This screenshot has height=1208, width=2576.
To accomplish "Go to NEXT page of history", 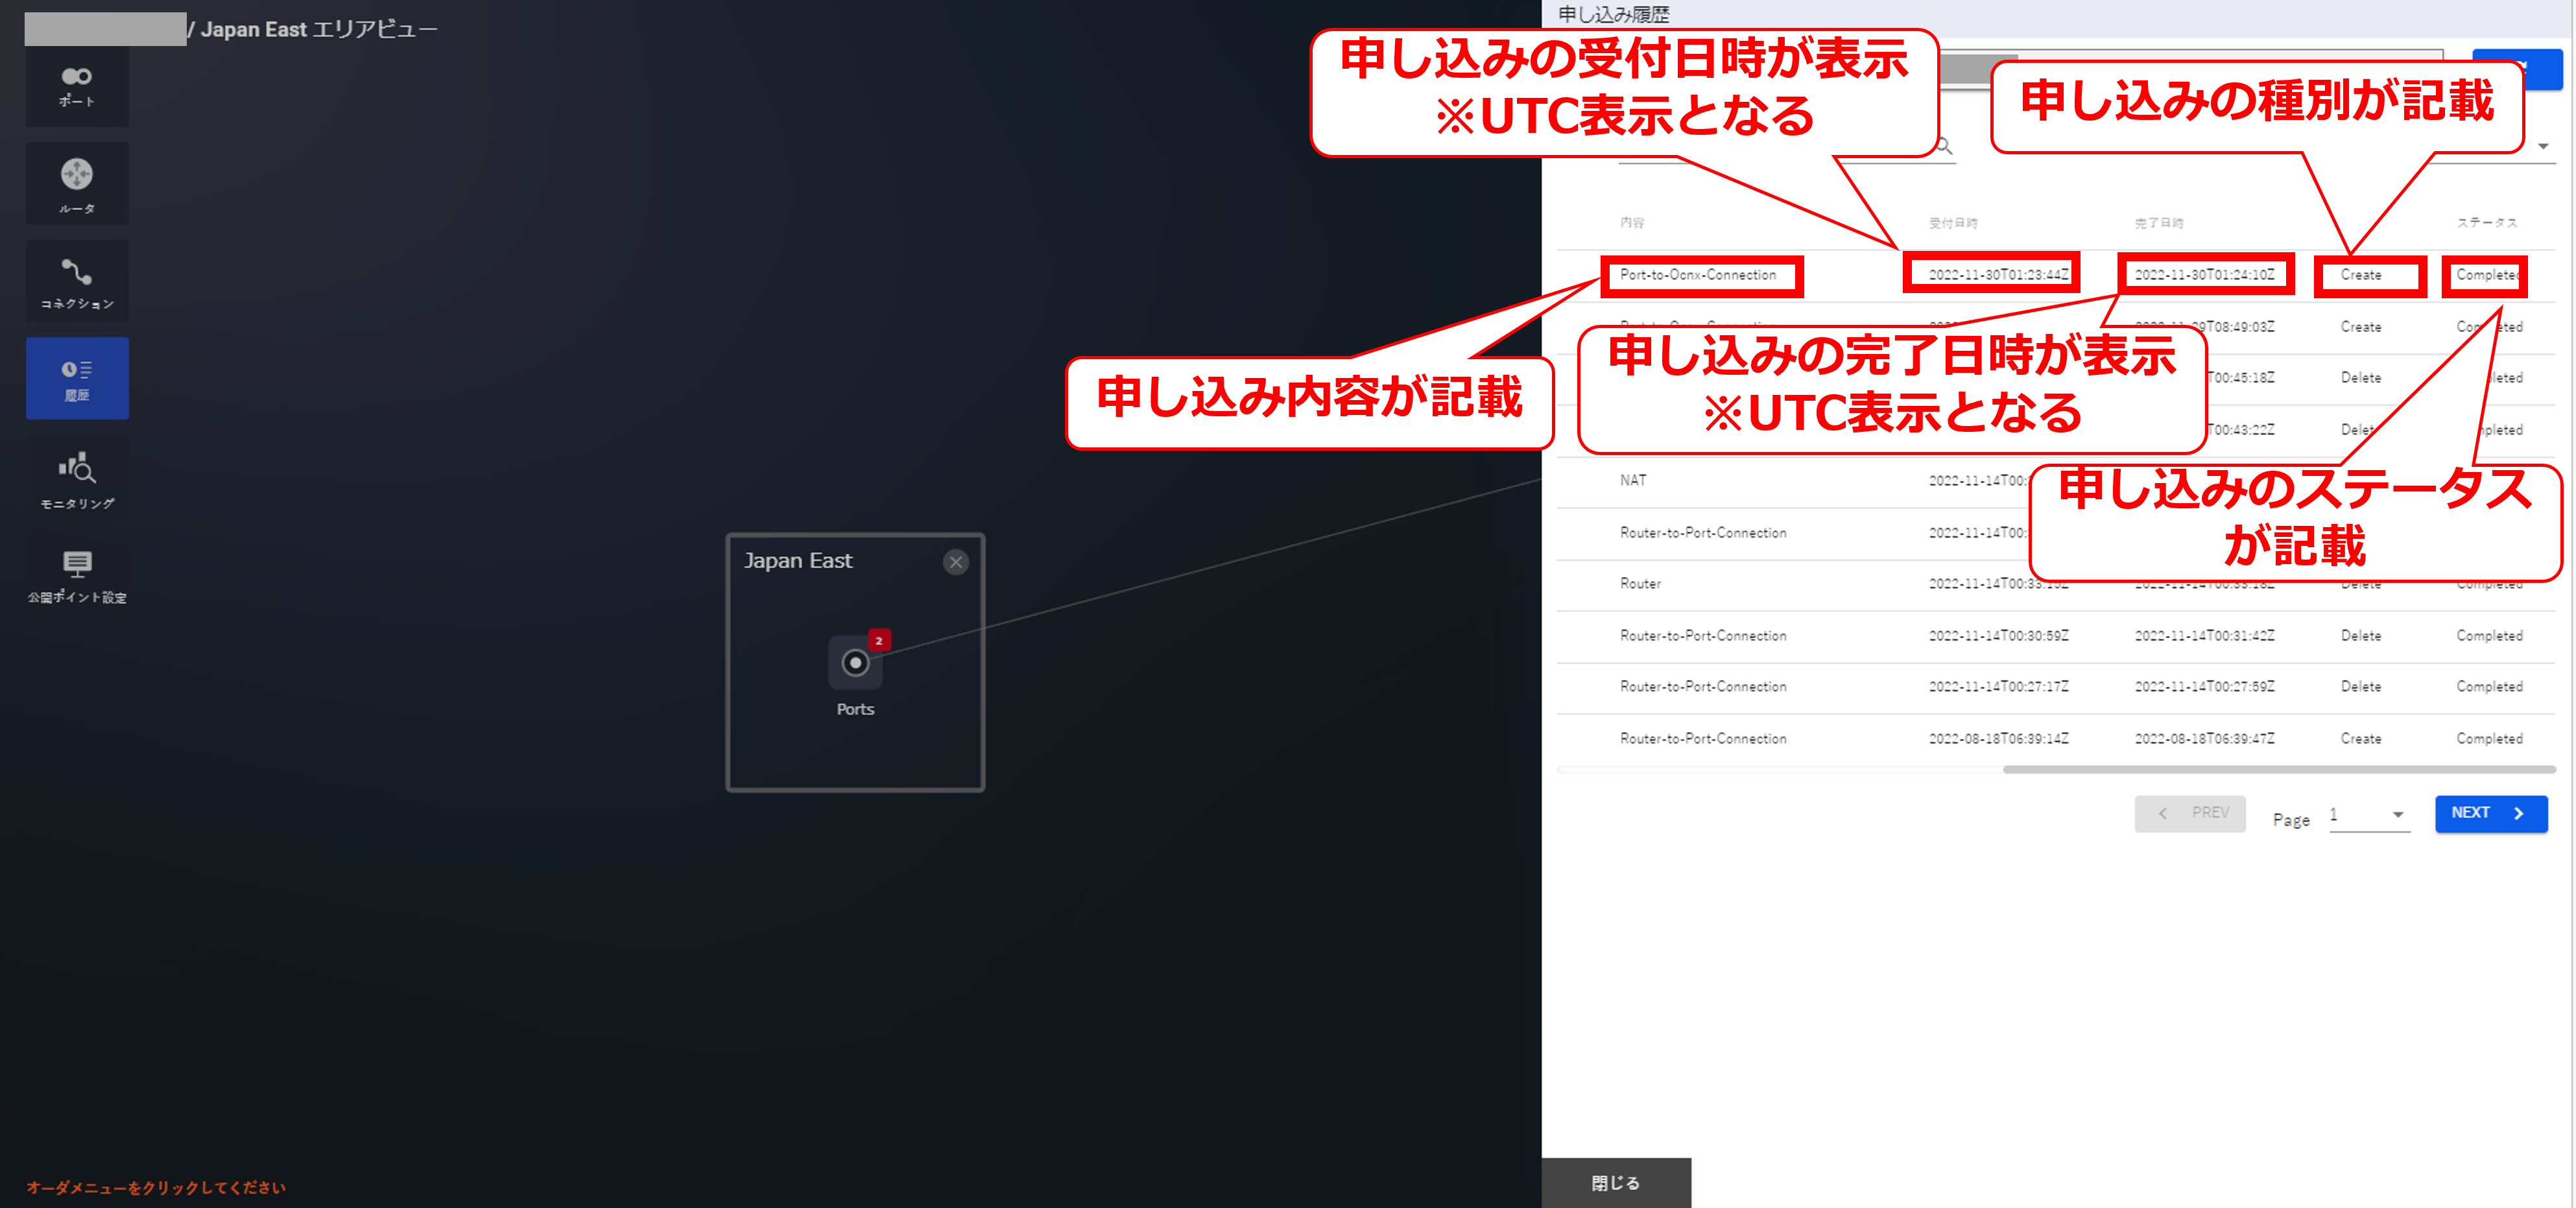I will tap(2490, 813).
